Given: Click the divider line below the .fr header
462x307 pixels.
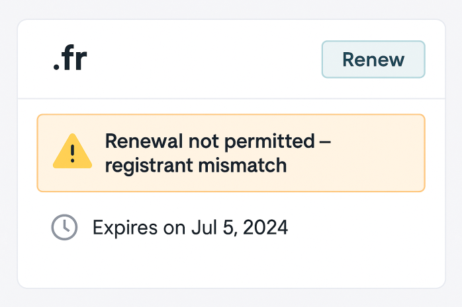Looking at the screenshot, I should pos(231,98).
